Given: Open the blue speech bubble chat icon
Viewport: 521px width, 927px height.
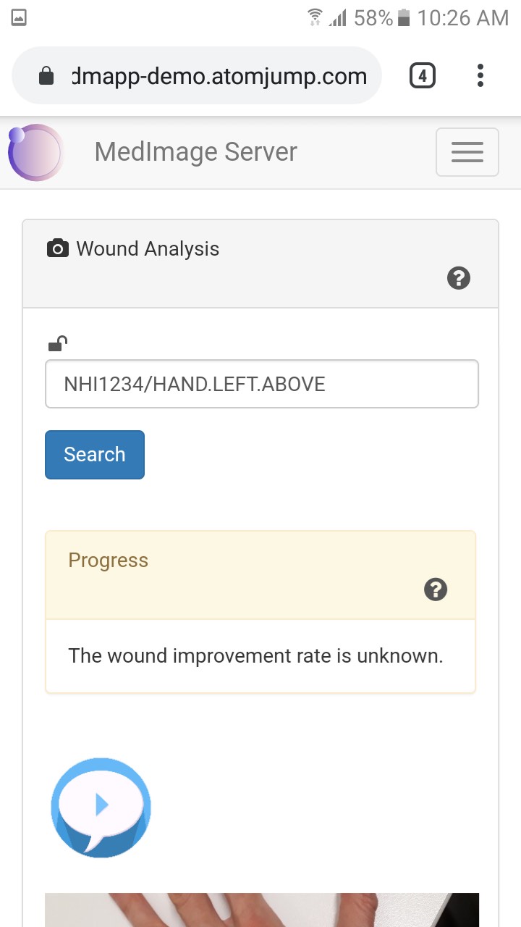Looking at the screenshot, I should 101,808.
